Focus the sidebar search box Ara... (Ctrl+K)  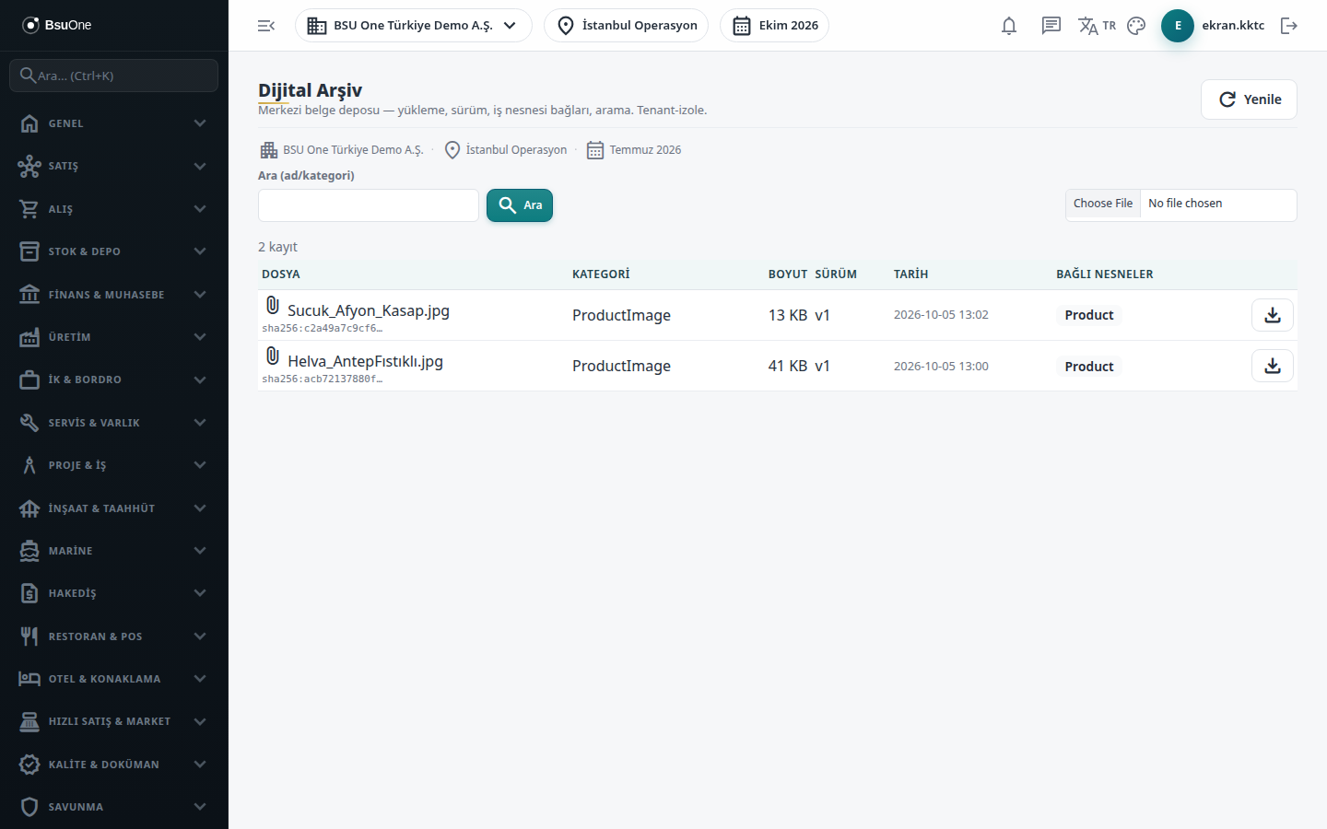[114, 76]
